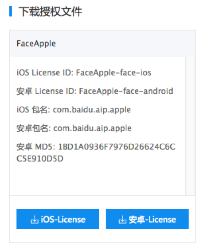Click the 安卓 License ID label
199x246 pixels.
[47, 91]
